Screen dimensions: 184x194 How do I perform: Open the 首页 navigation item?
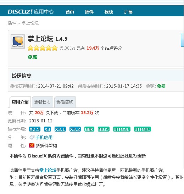[70, 12]
